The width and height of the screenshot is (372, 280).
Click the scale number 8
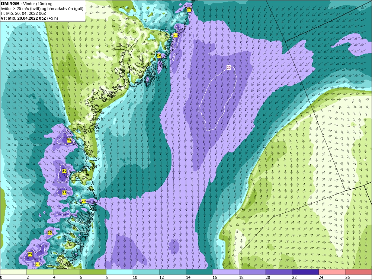[108, 277]
